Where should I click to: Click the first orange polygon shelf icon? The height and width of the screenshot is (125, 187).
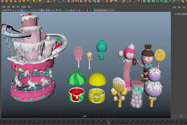point(2,1)
